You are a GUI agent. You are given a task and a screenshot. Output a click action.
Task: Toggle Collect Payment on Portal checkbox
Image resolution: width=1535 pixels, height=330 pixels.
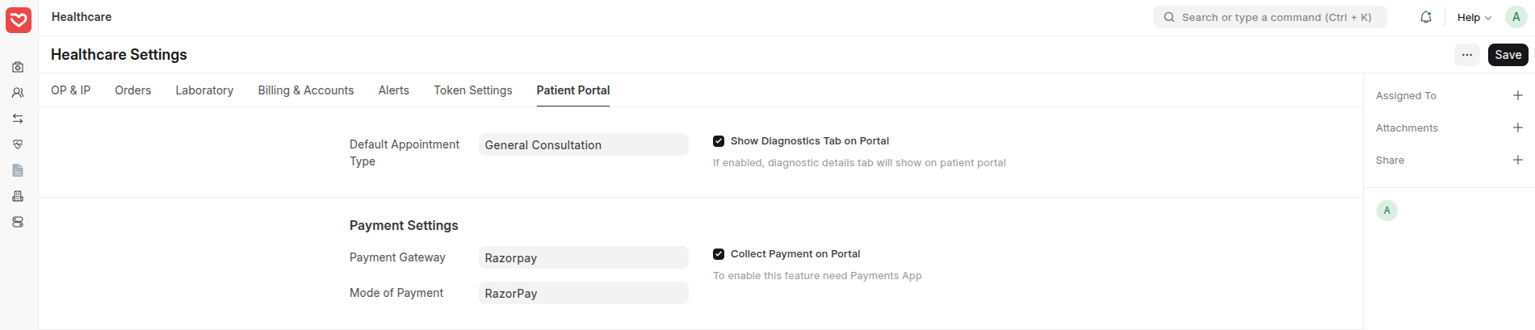coord(719,254)
